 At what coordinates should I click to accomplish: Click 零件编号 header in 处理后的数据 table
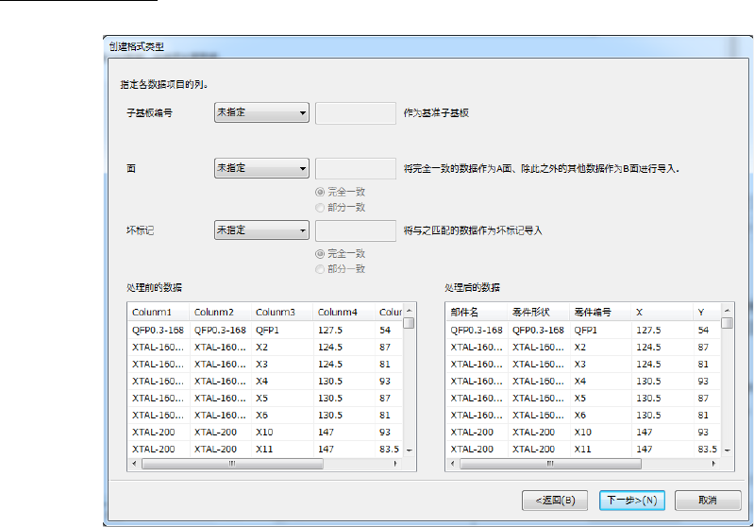tap(600, 312)
